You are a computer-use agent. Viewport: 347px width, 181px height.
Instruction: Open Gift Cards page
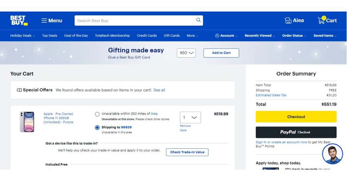coord(172,35)
